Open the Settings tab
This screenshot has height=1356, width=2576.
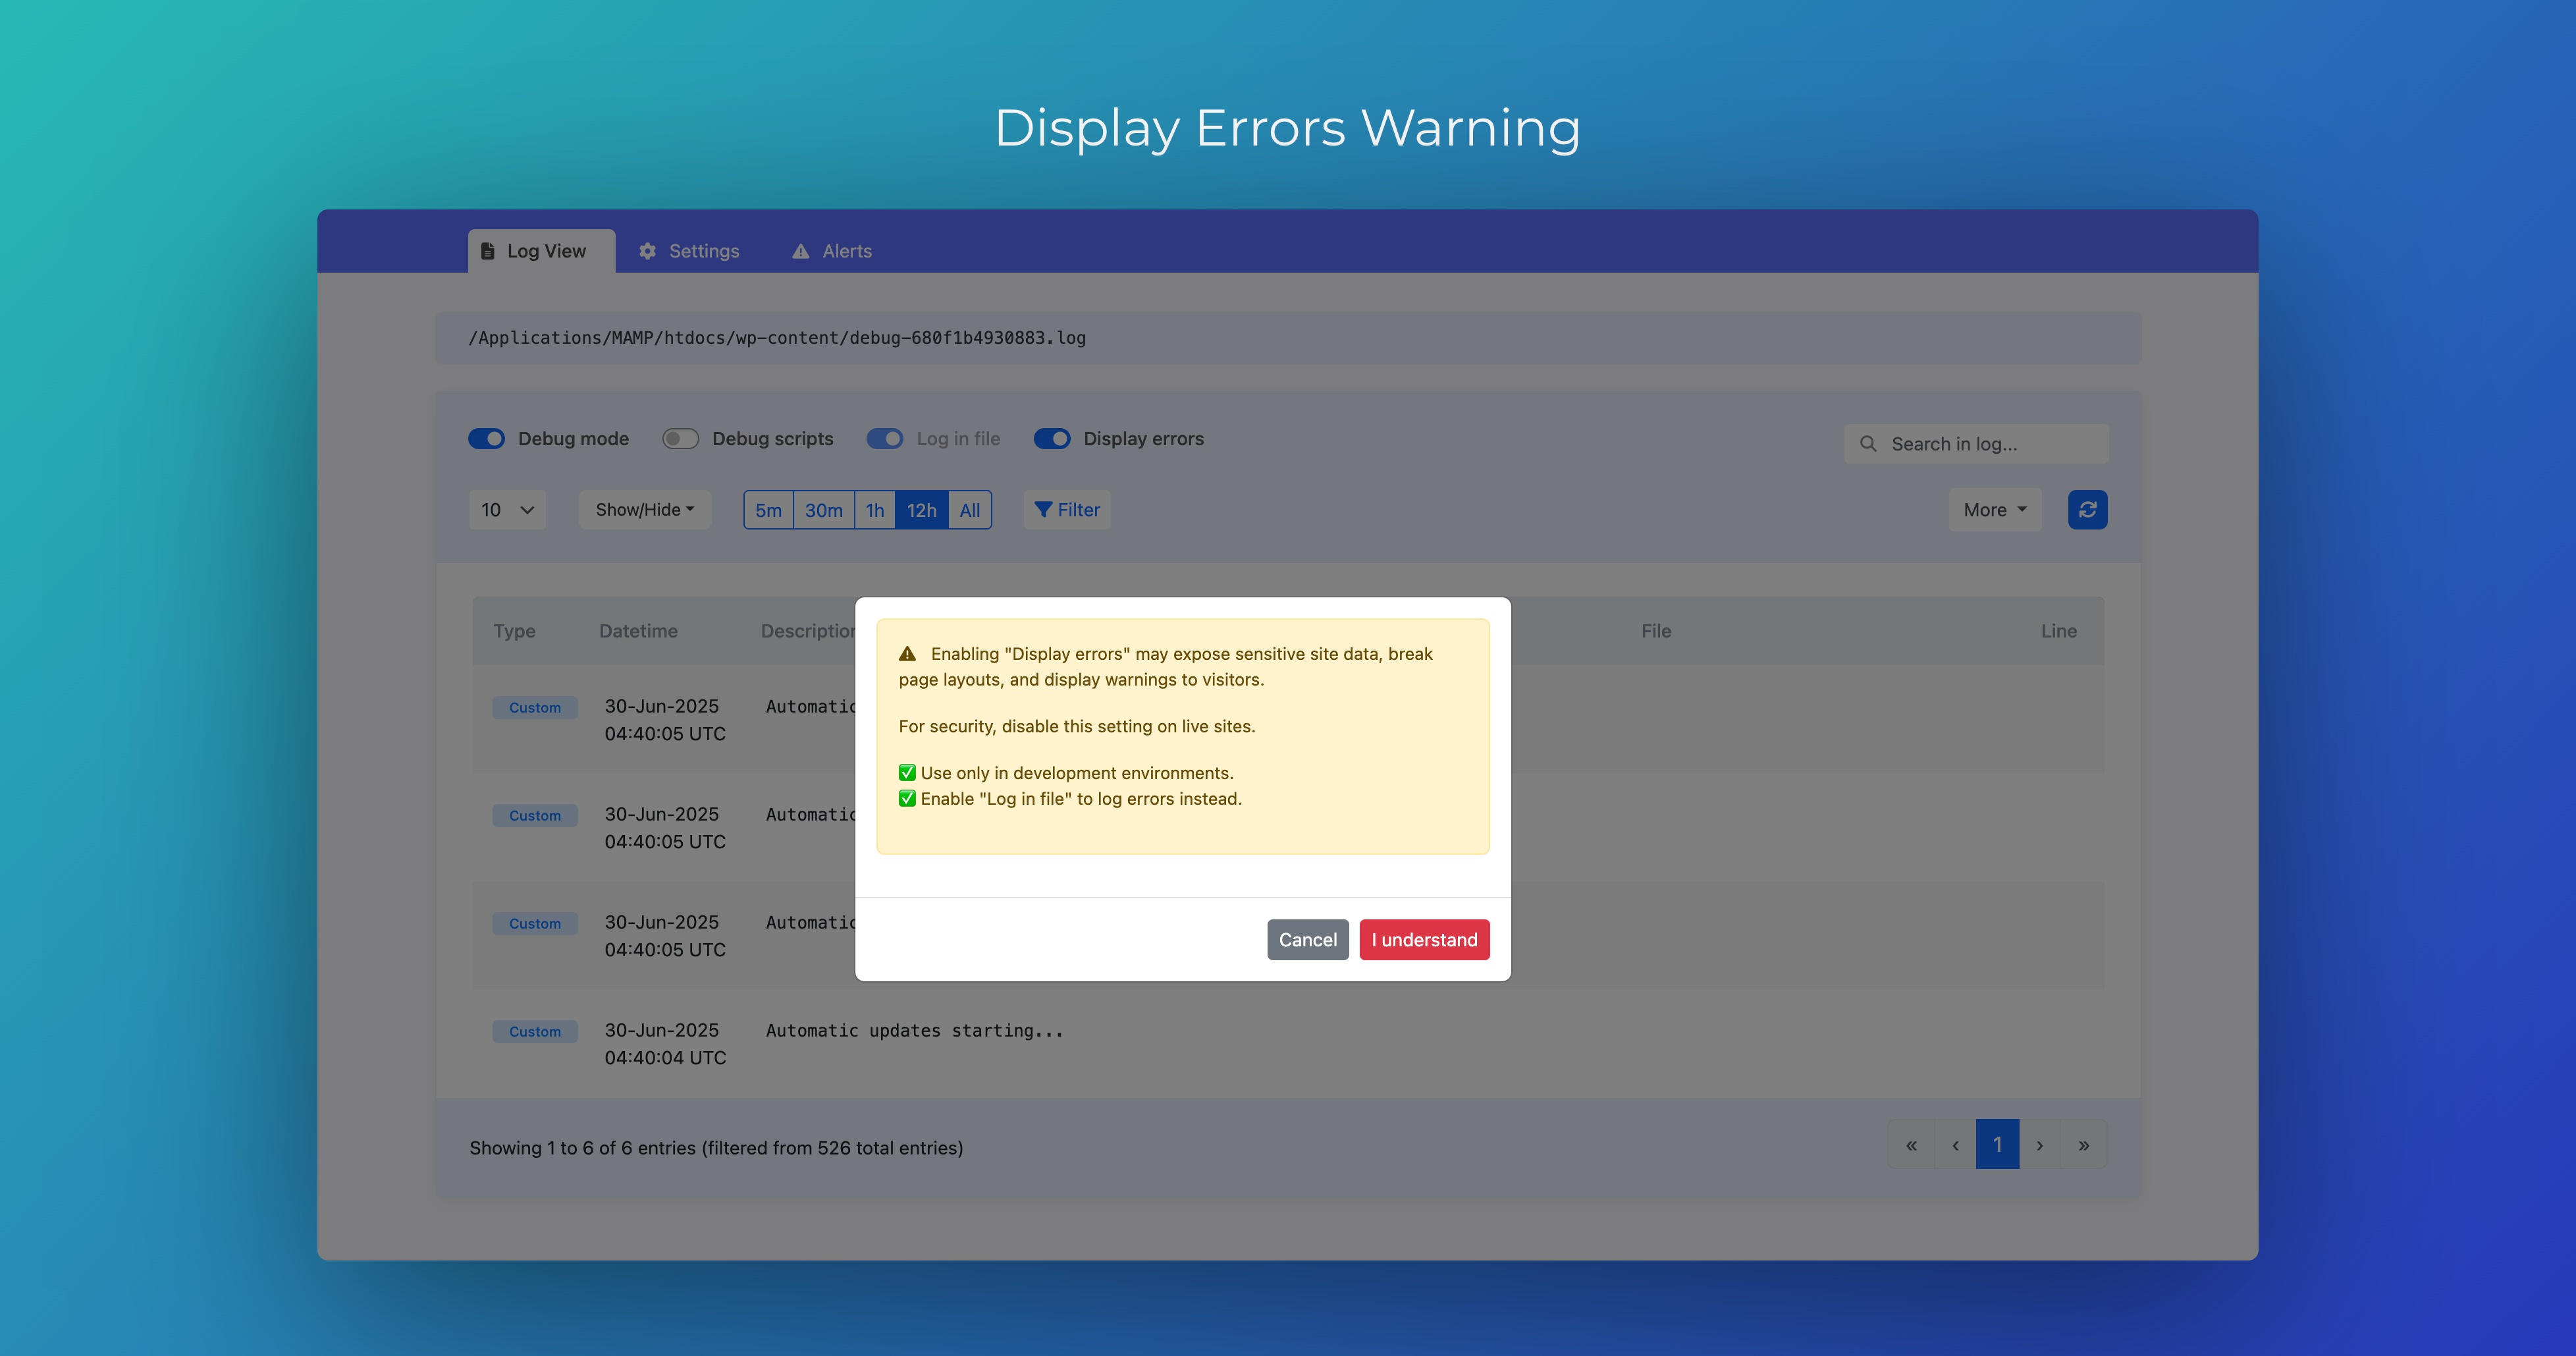point(689,251)
